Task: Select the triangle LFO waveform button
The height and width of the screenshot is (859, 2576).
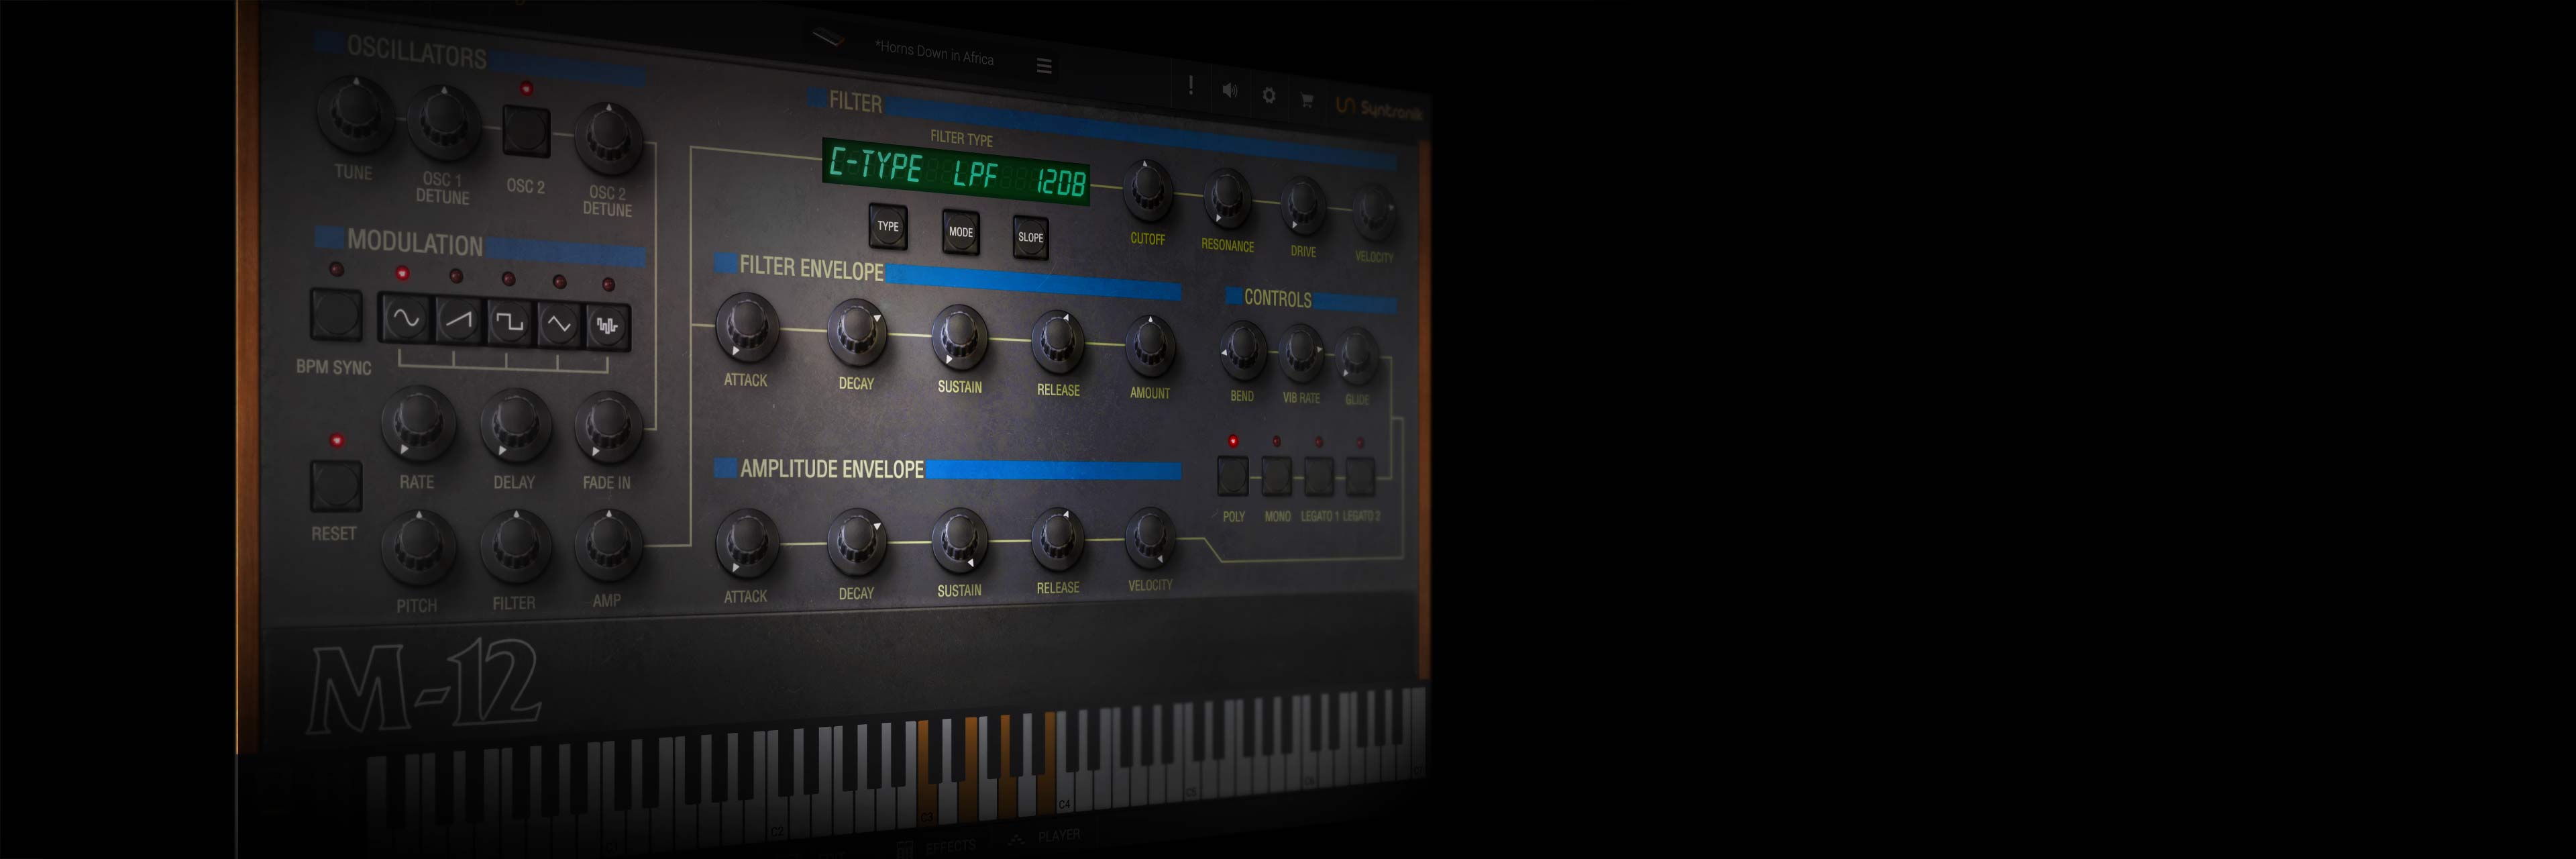Action: pyautogui.click(x=558, y=325)
